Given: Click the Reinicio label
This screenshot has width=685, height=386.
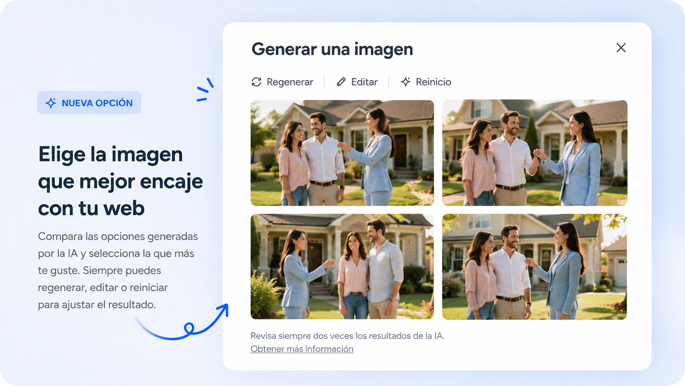Looking at the screenshot, I should pos(433,82).
